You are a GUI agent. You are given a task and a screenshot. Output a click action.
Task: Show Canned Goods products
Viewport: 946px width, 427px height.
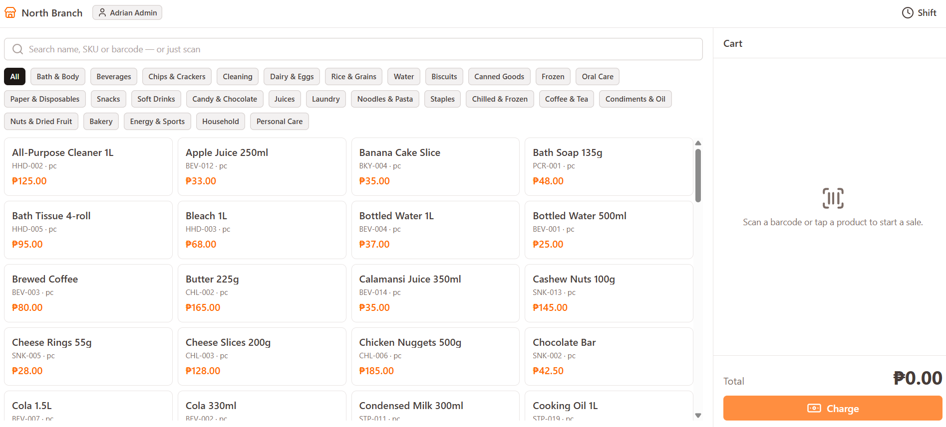pos(499,77)
